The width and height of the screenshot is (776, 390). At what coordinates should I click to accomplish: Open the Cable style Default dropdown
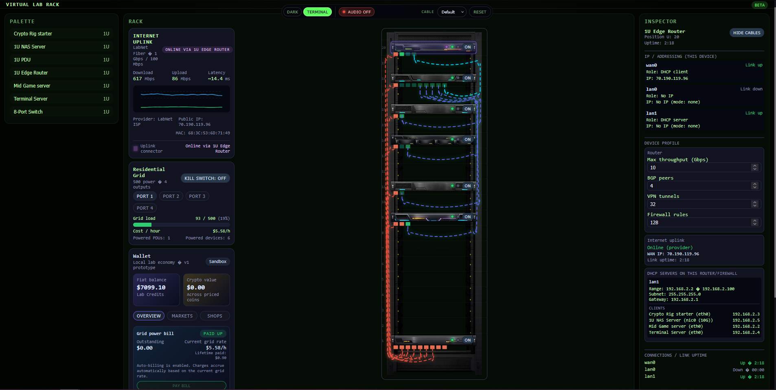point(452,12)
